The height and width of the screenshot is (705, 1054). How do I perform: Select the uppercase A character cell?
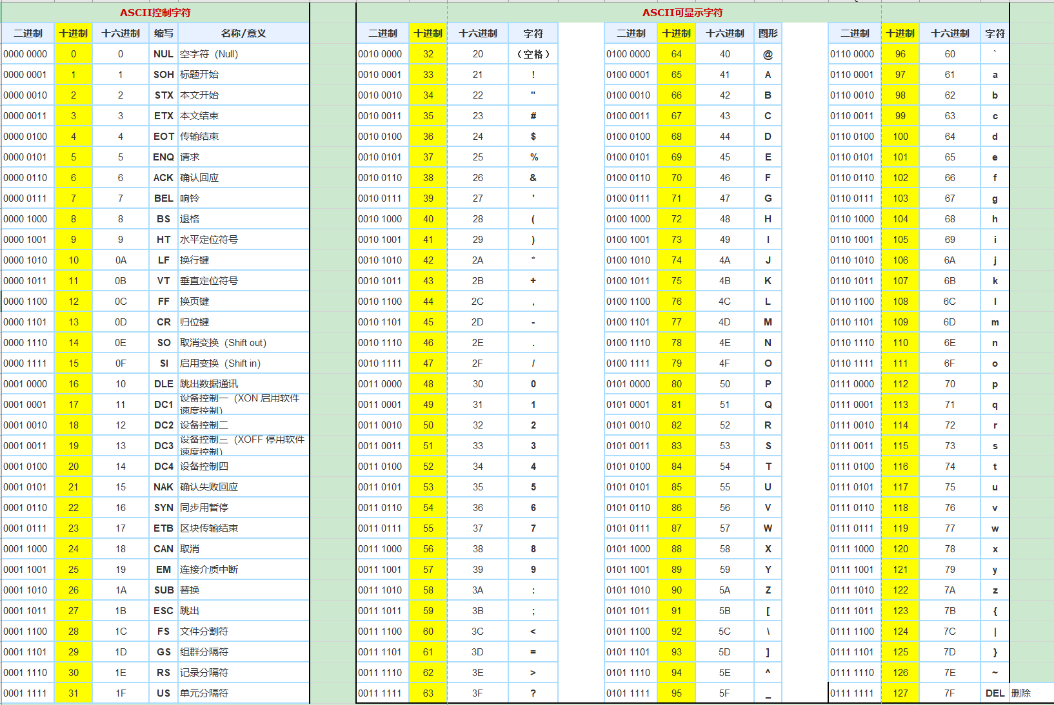(768, 74)
